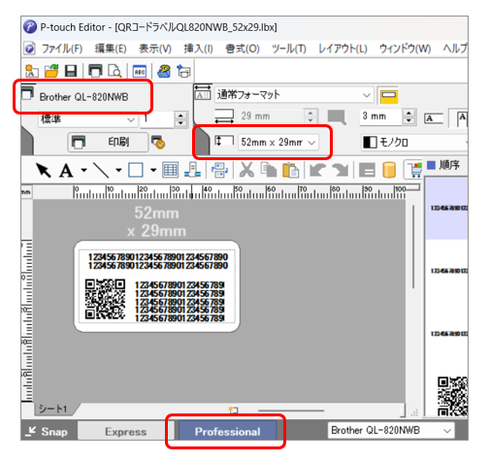Open the ツール(T) menu
Screen dimensions: 489x462
289,49
